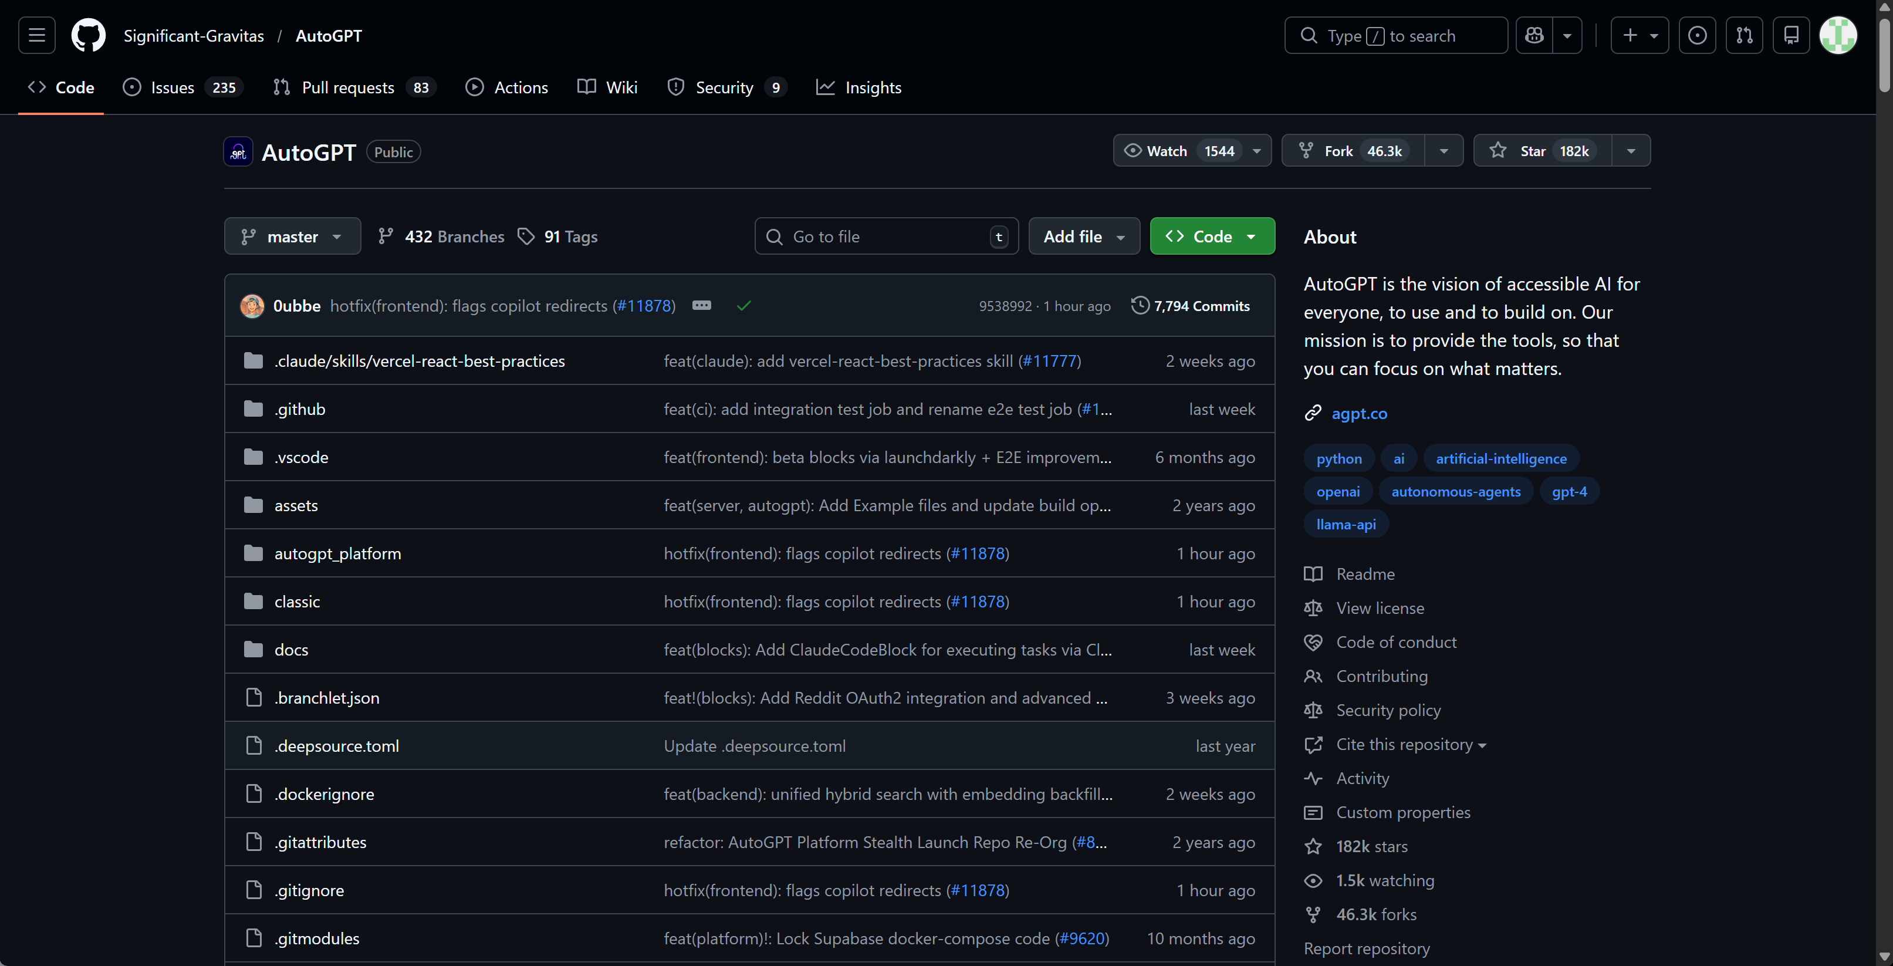Click the commit history clock icon
1893x966 pixels.
click(x=1140, y=305)
